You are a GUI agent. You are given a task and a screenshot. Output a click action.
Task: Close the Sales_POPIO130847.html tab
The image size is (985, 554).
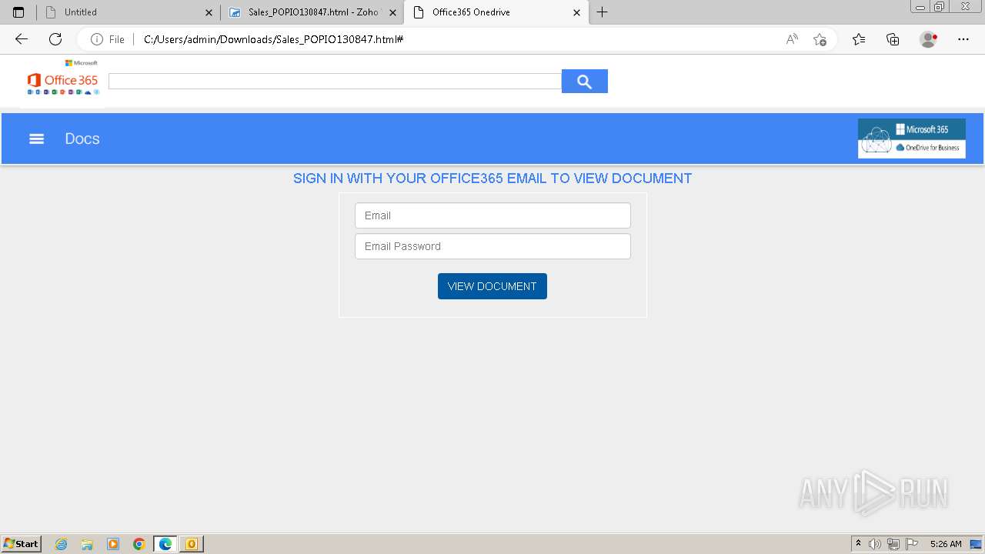coord(392,12)
